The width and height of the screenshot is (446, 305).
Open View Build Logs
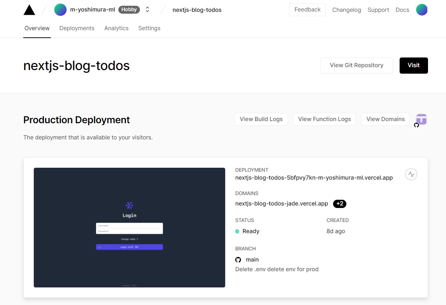point(261,119)
